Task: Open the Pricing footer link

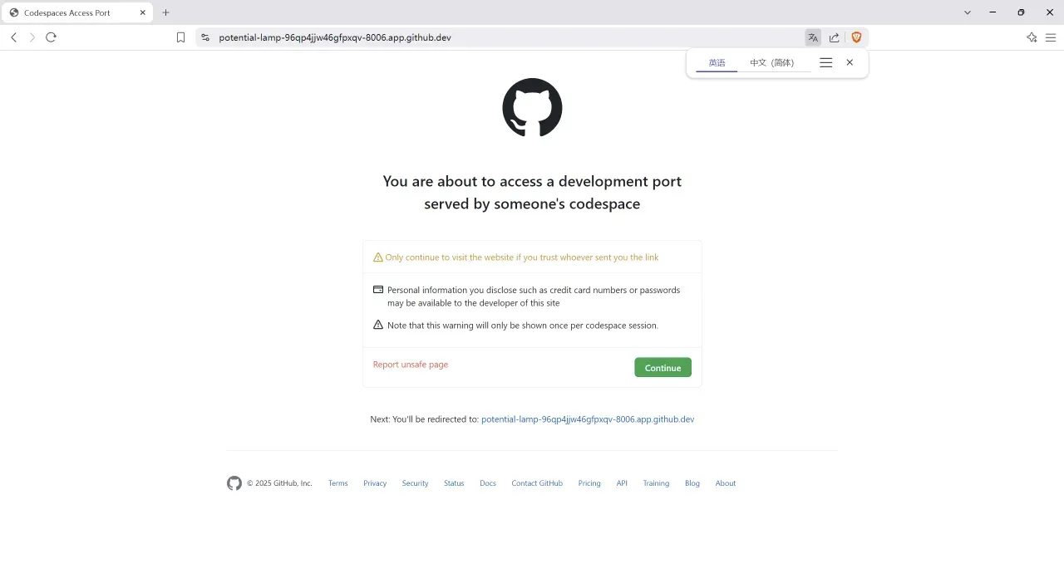Action: point(589,483)
